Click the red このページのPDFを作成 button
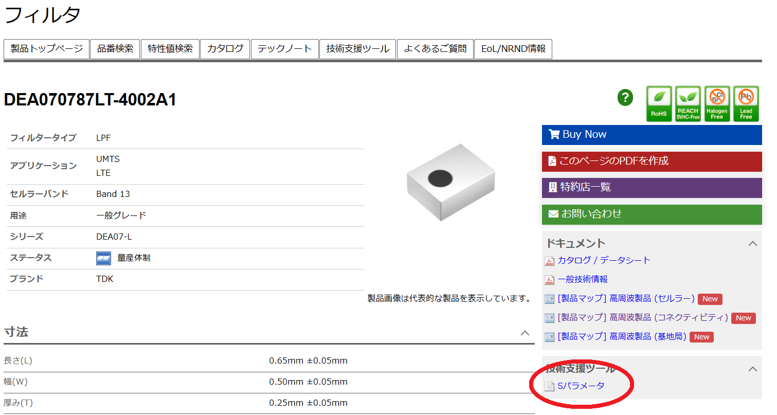This screenshot has width=777, height=415. 652,161
